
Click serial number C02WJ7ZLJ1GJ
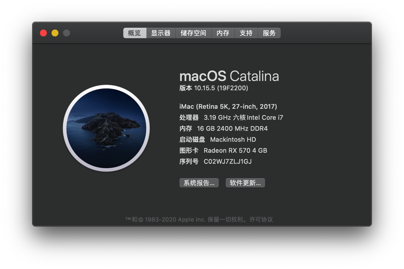[228, 161]
